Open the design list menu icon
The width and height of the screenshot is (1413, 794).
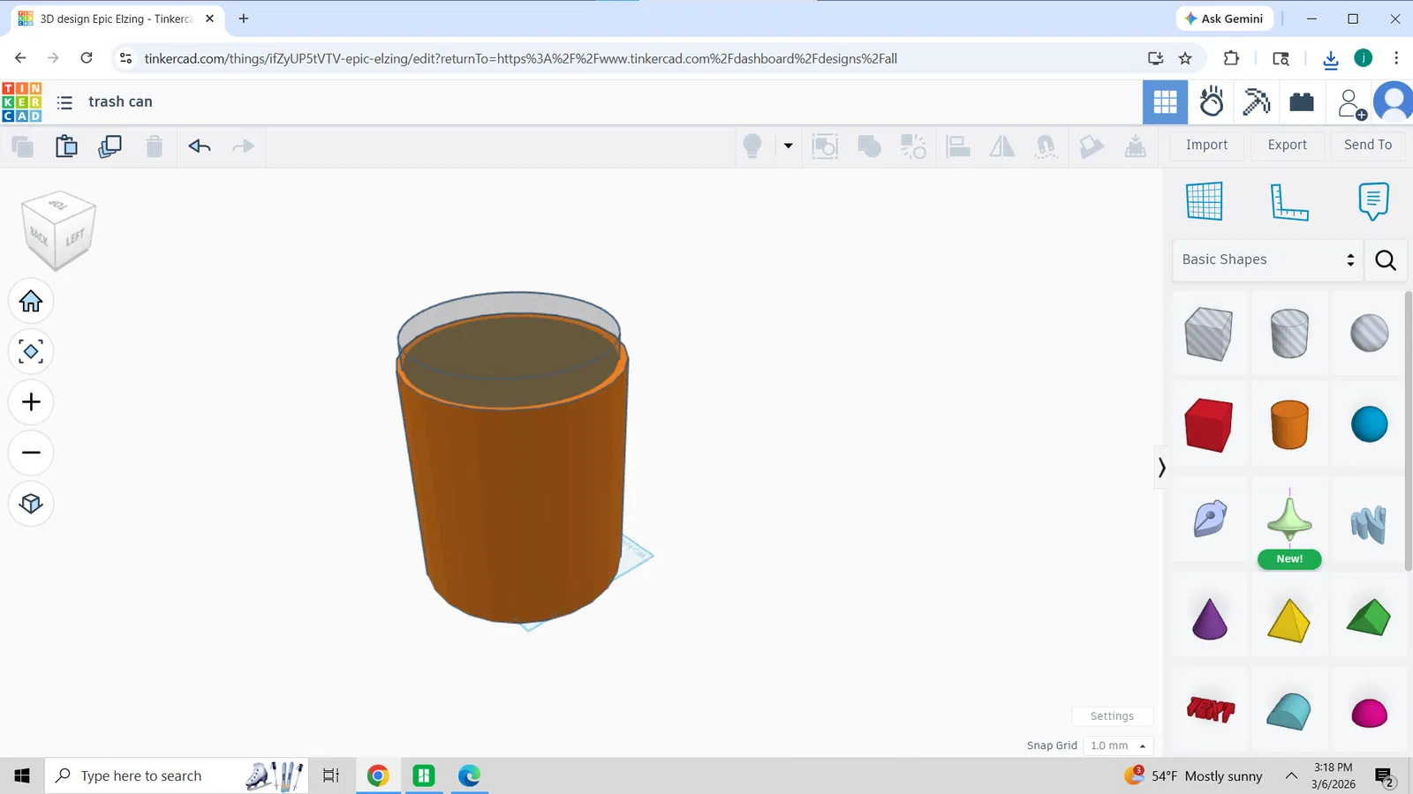[x=64, y=102]
